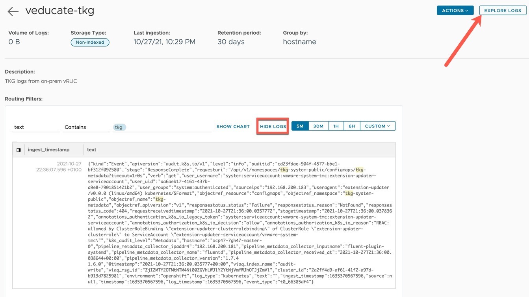Screen dimensions: 529x297
Task: Go back using the left arrow icon
Action: 13,11
